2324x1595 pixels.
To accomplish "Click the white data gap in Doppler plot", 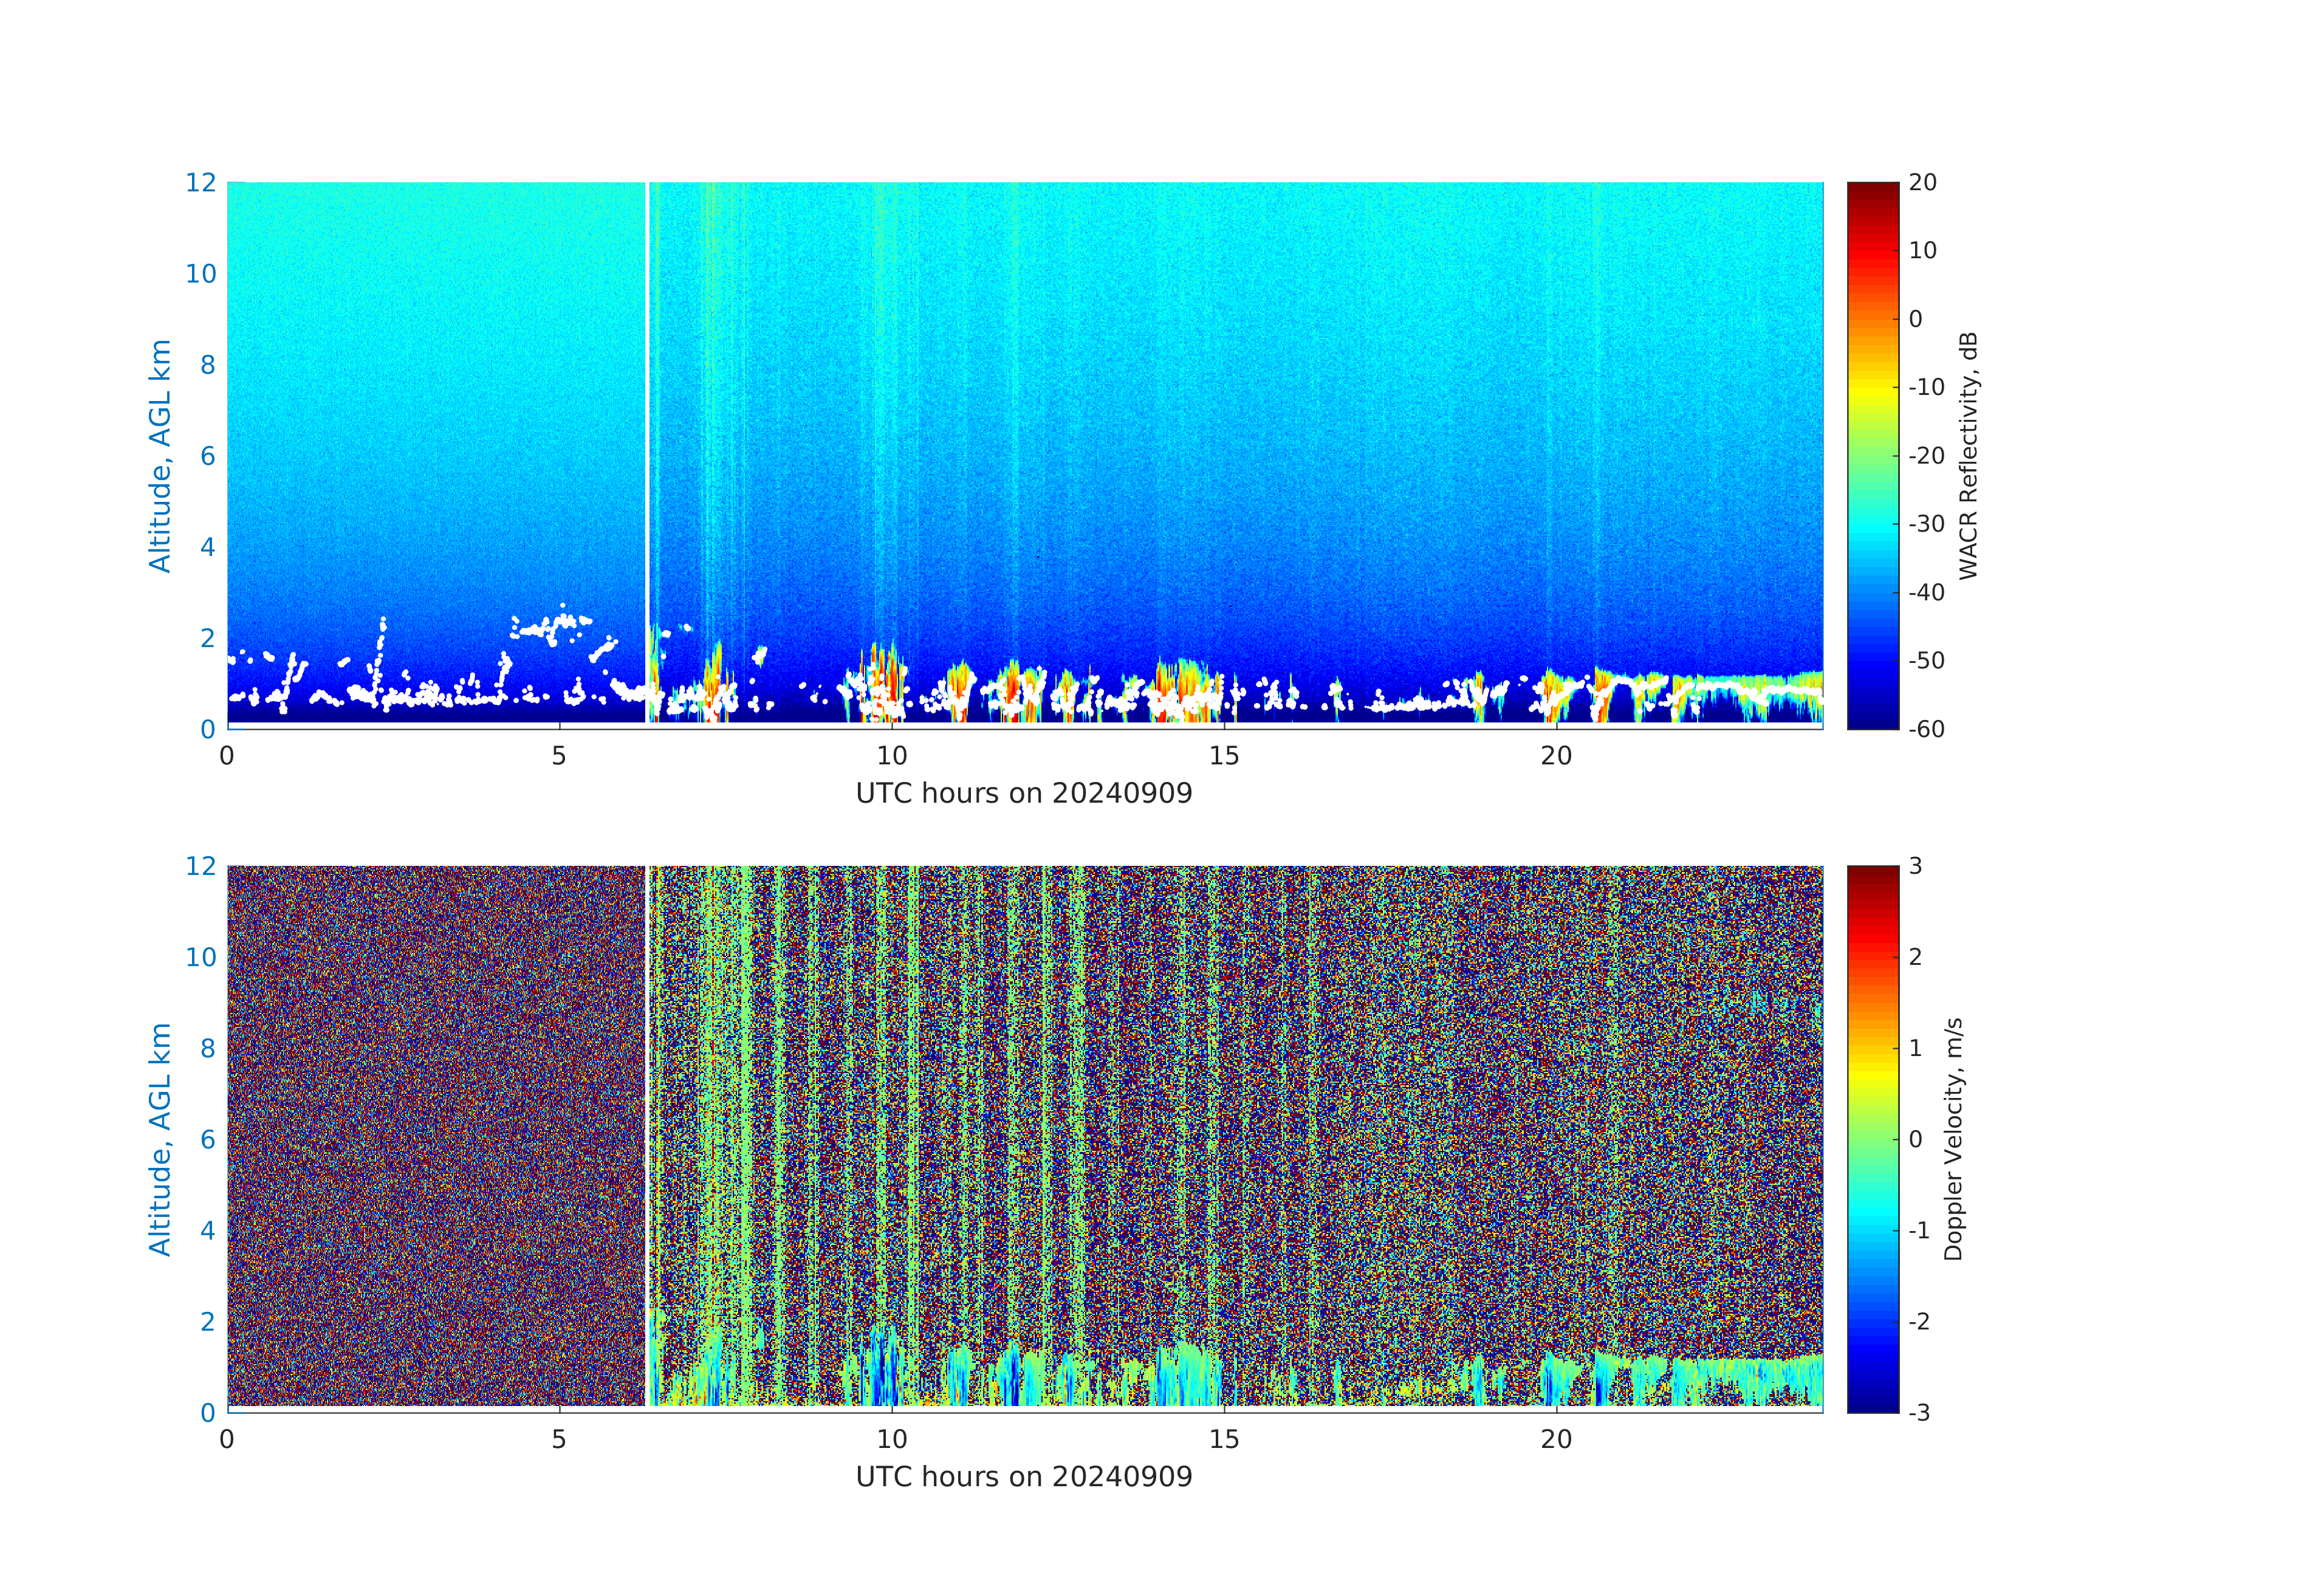I will point(647,1100).
